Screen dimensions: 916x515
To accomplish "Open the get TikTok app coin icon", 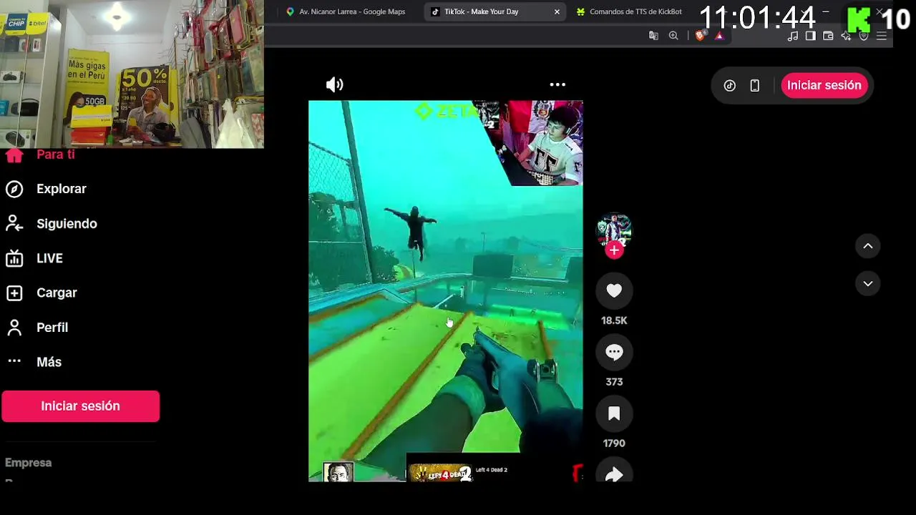I will point(729,85).
